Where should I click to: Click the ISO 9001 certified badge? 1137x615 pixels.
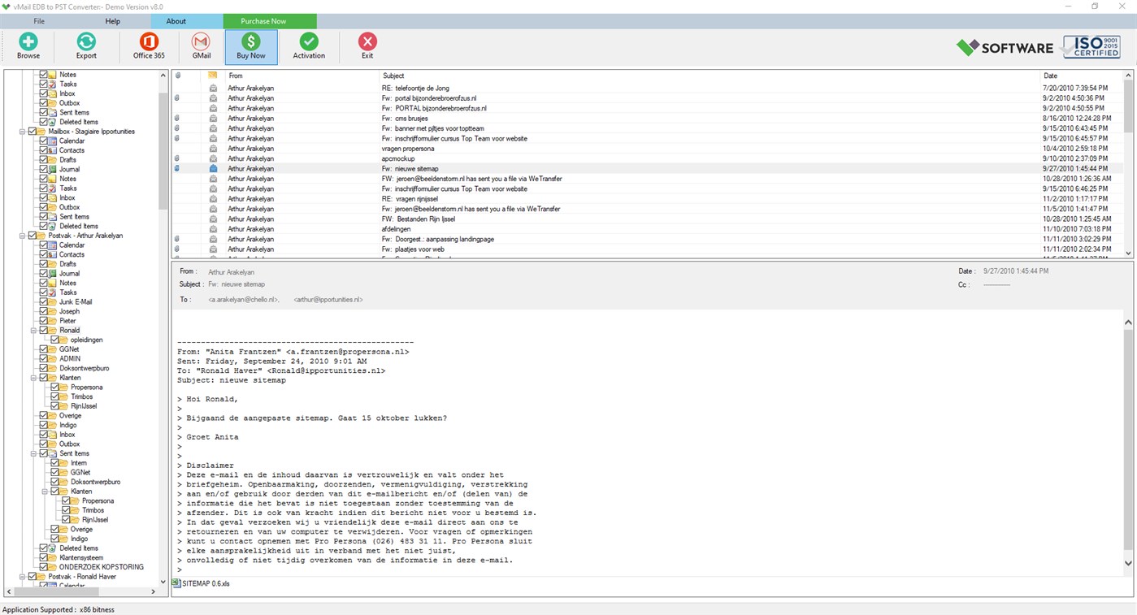click(1090, 47)
